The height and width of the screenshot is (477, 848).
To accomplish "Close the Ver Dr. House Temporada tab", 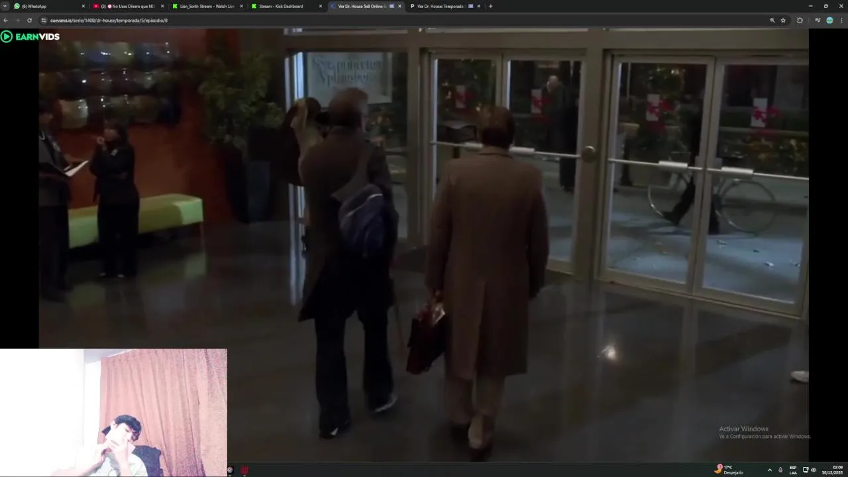I will coord(478,6).
